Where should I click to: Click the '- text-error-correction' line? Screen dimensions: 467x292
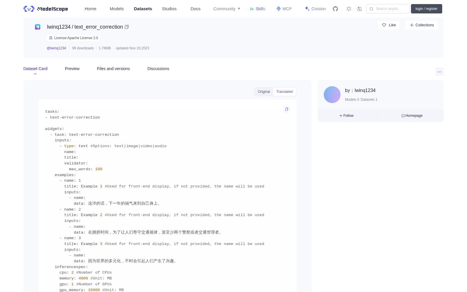pyautogui.click(x=73, y=117)
